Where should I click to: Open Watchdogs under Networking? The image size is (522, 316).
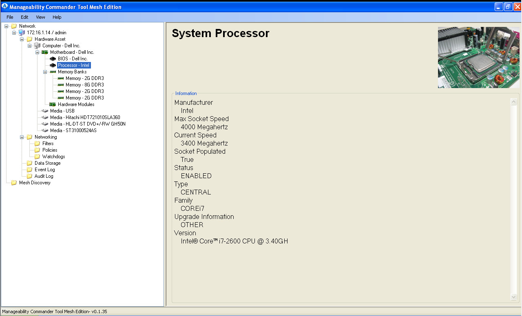click(x=54, y=157)
